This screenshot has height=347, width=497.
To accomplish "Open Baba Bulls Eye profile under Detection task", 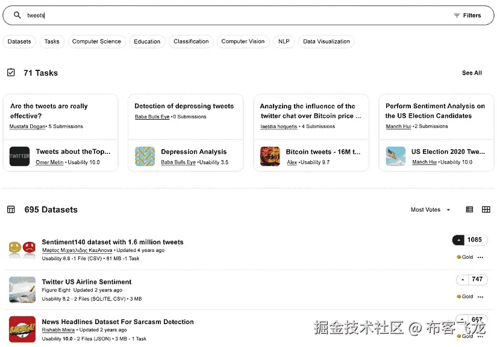I will [x=152, y=117].
